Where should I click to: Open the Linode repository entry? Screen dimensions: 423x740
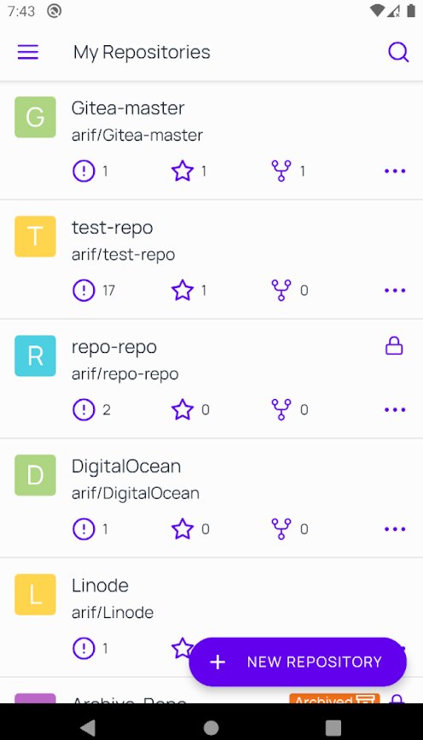[211, 617]
